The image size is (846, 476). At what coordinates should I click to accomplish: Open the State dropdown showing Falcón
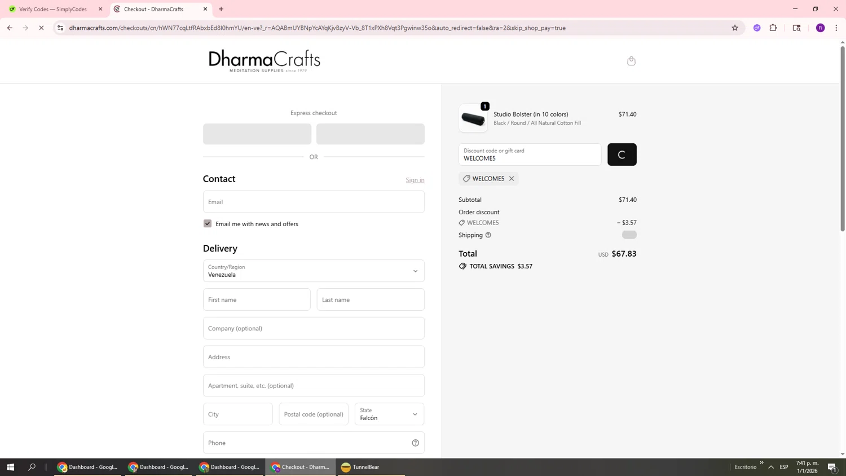coord(389,414)
